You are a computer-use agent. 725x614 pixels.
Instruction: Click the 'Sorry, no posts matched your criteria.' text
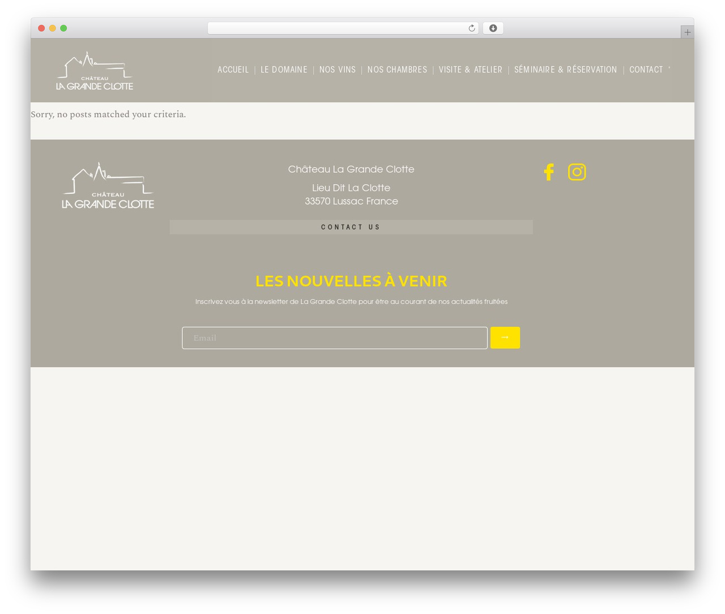pos(108,114)
